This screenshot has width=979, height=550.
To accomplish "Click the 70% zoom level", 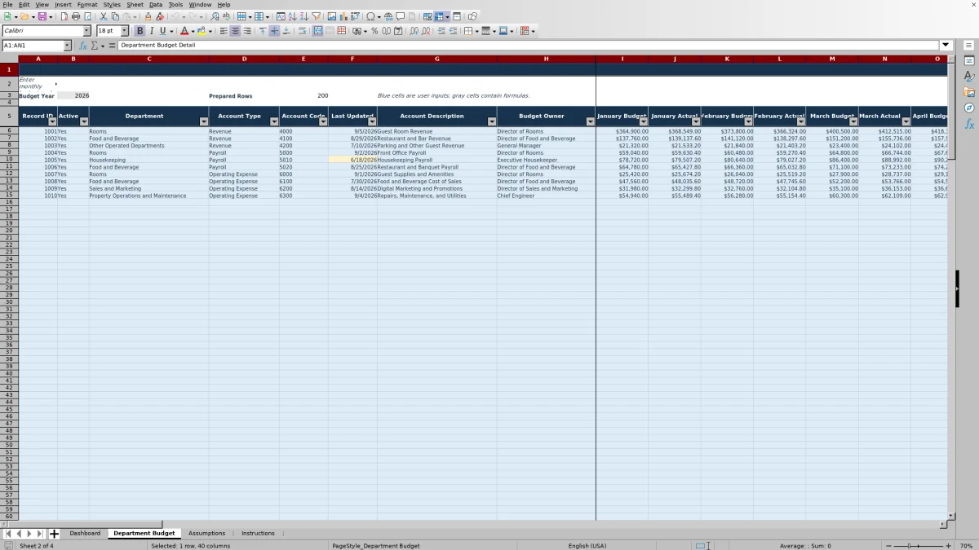I will point(965,545).
